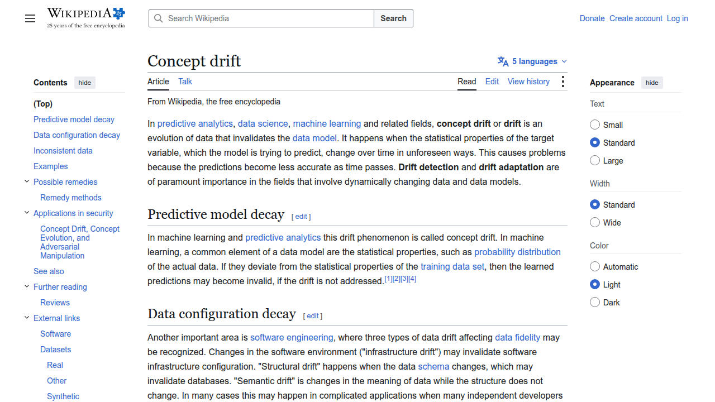The image size is (715, 402).
Task: Hide the Appearance panel
Action: point(652,83)
